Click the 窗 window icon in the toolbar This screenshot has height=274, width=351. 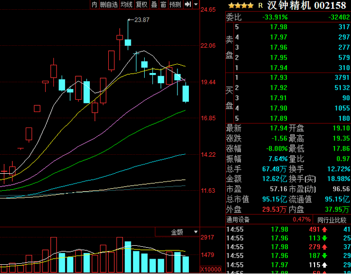(x=163, y=4)
